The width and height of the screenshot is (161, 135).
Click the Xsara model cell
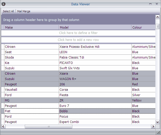point(95,73)
